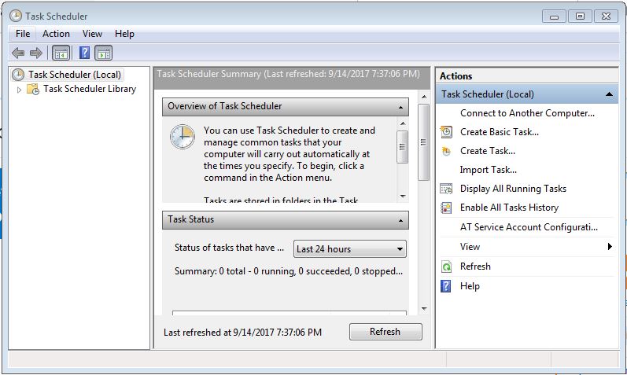The image size is (627, 375).
Task: Click the Forward arrow toolbar icon
Action: tap(36, 53)
